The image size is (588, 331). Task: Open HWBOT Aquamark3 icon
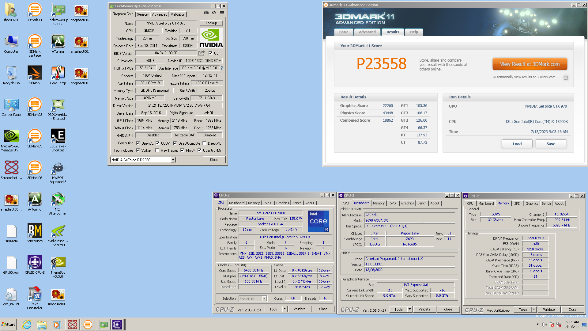(58, 172)
